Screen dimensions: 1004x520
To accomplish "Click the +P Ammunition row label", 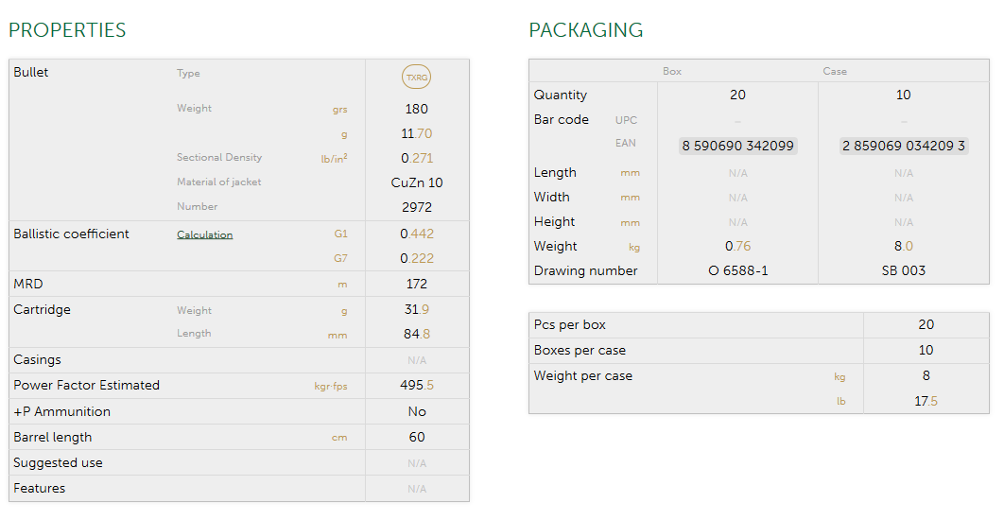I will [61, 412].
